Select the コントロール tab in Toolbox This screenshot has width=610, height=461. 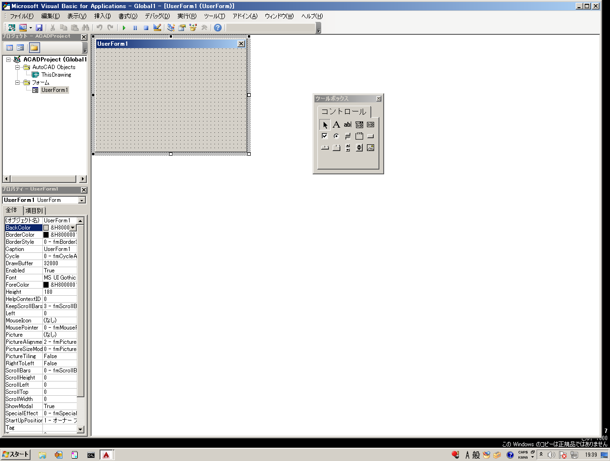point(344,111)
